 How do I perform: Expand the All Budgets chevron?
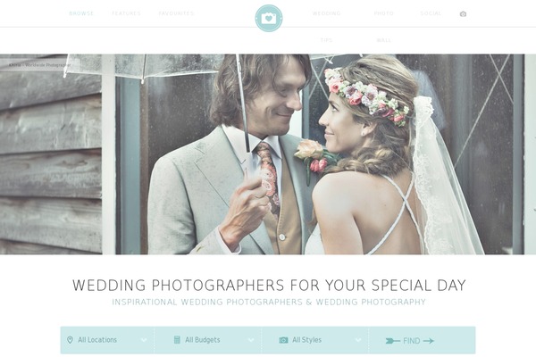251,340
